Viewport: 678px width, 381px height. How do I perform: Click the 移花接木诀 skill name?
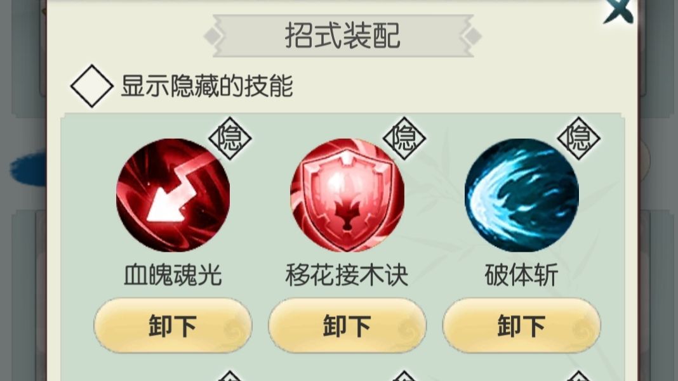coord(347,274)
